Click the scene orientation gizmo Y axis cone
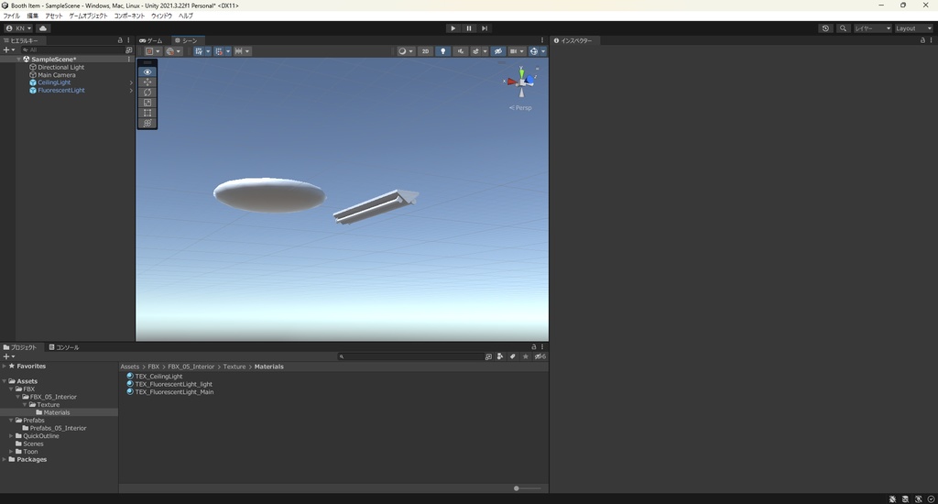 (x=521, y=71)
